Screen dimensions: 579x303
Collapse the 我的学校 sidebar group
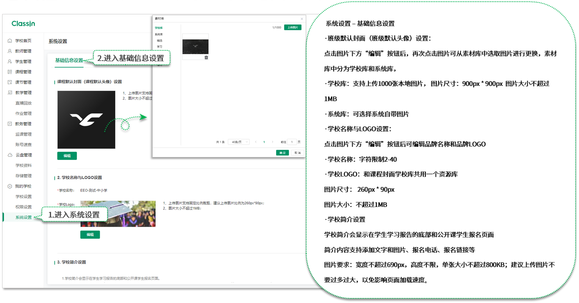[23, 186]
